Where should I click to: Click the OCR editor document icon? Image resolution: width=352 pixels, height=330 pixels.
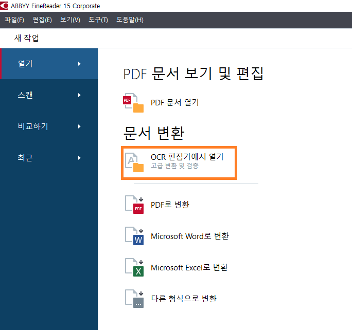(x=134, y=162)
